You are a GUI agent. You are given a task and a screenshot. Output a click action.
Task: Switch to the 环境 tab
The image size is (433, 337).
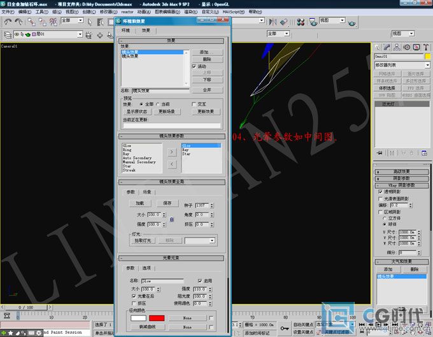(125, 31)
